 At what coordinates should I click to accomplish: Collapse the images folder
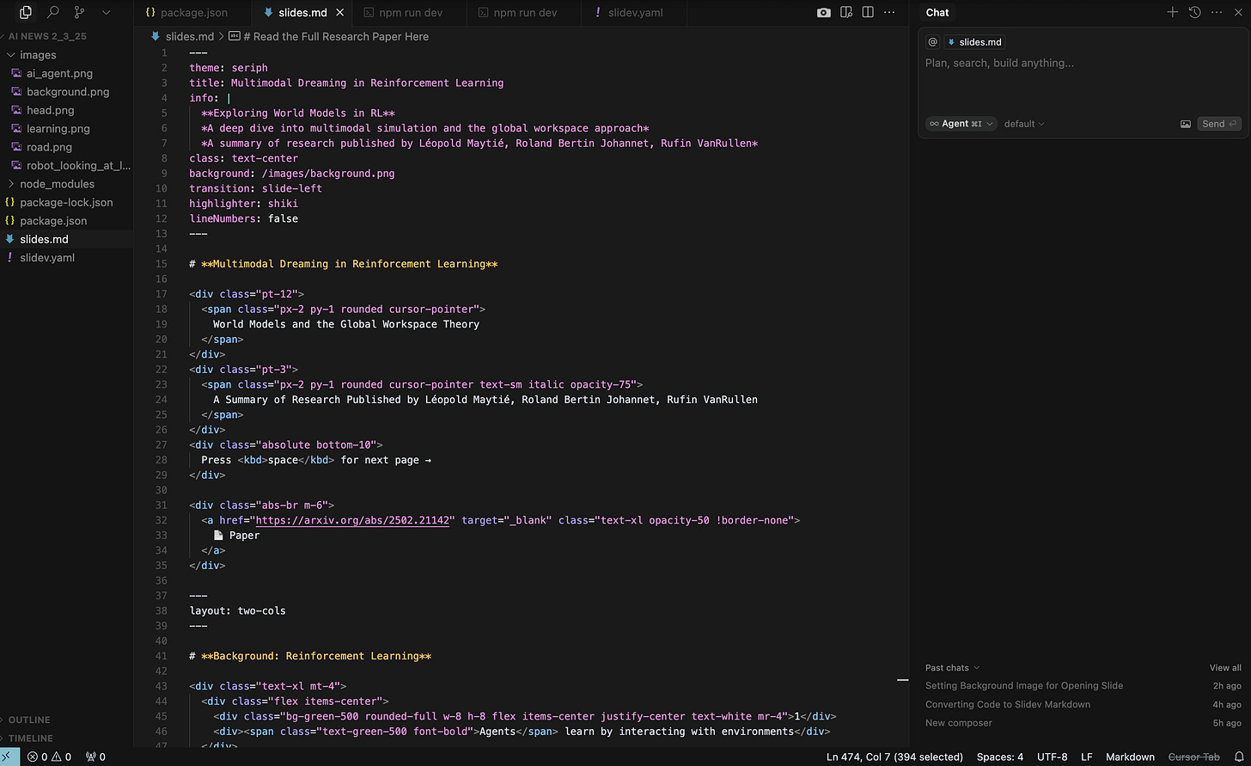point(38,55)
